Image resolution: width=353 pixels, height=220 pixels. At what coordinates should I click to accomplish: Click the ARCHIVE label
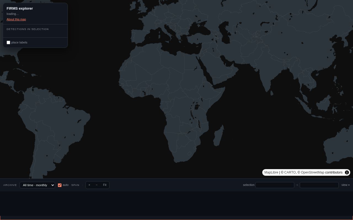(10, 185)
